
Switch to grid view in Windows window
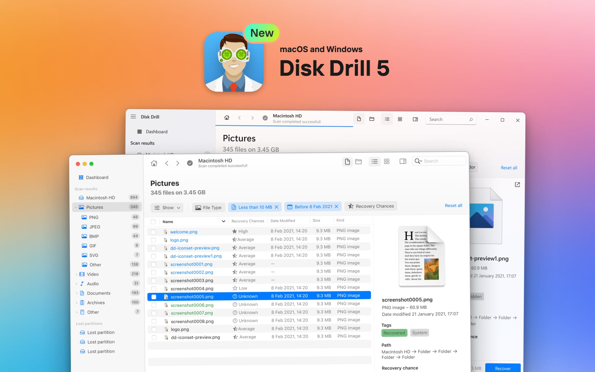click(400, 119)
